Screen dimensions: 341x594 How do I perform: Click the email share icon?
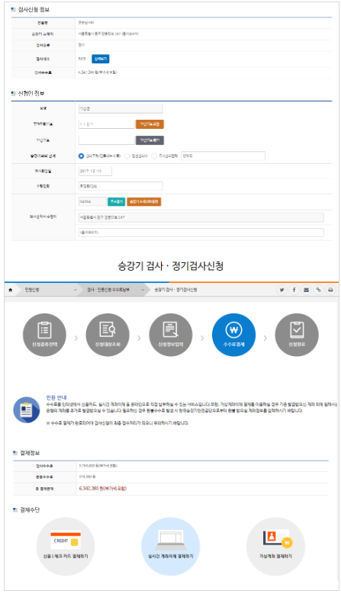[x=306, y=290]
